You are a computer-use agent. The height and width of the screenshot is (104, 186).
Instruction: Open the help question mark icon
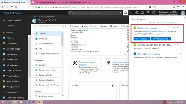[148, 13]
